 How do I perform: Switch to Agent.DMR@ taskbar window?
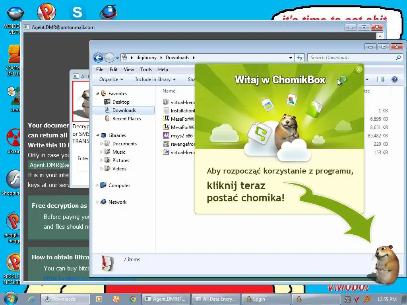click(166, 299)
